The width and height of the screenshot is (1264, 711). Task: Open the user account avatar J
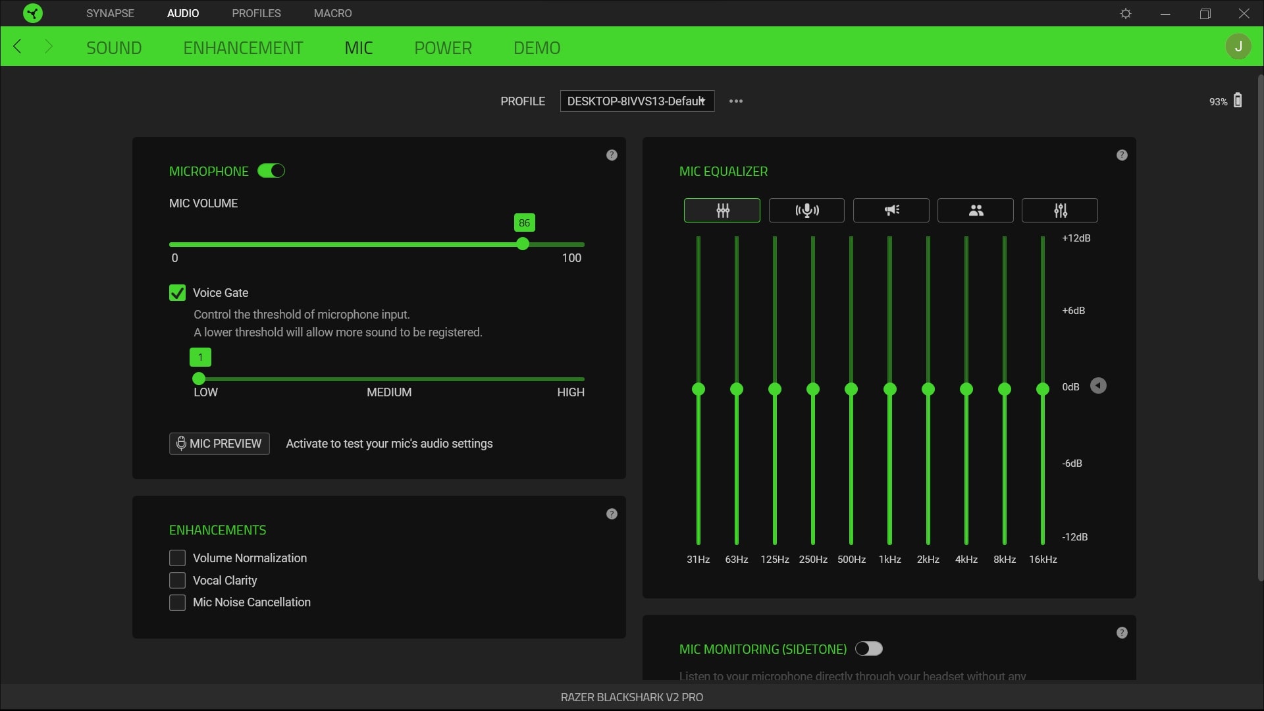coord(1238,47)
